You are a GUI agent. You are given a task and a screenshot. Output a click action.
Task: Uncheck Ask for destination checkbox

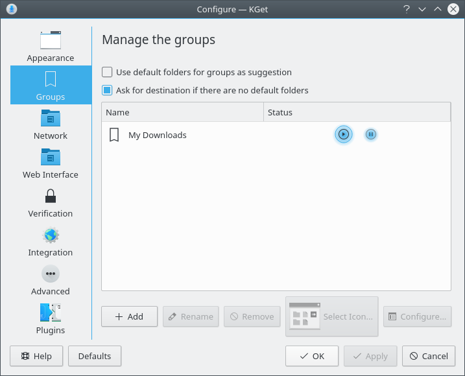tap(108, 91)
